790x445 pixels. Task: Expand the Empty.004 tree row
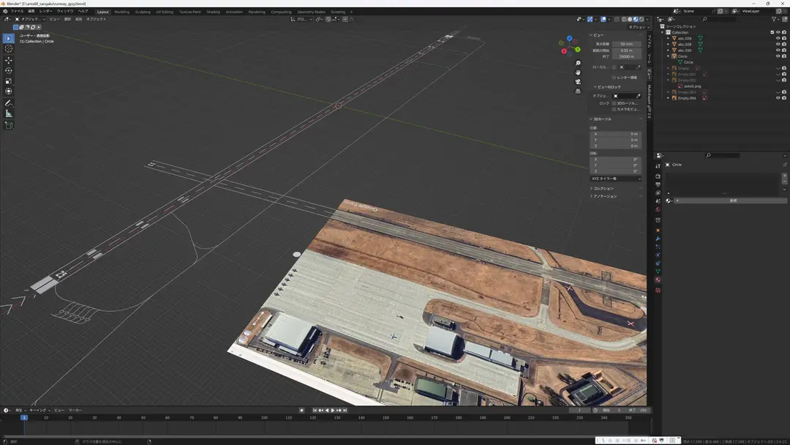pyautogui.click(x=669, y=98)
